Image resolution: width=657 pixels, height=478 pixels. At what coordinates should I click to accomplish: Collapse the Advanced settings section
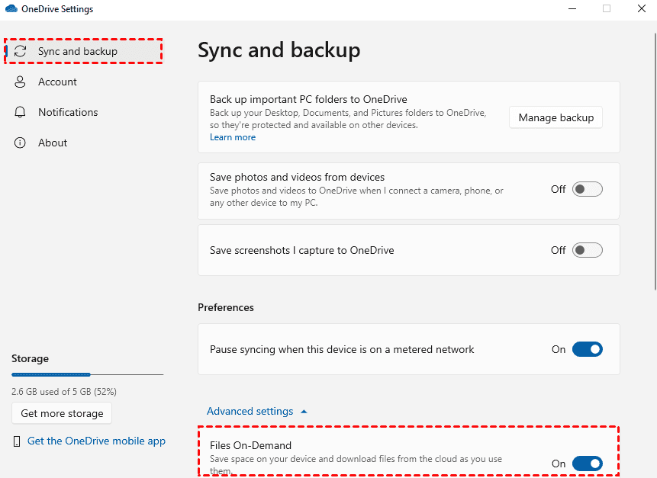click(250, 412)
